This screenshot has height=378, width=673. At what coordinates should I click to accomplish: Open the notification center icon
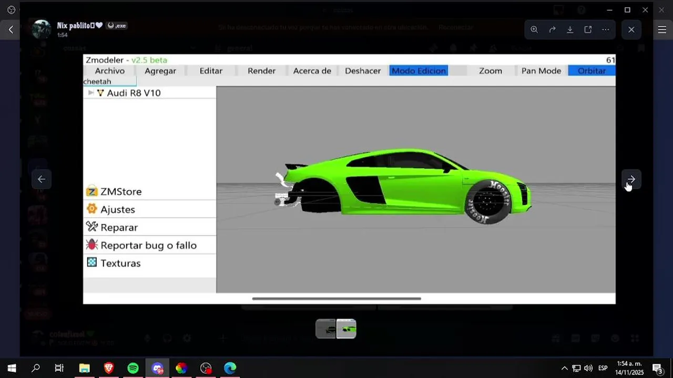(657, 368)
